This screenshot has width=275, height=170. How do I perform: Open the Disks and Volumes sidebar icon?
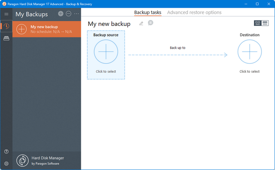tap(6, 38)
